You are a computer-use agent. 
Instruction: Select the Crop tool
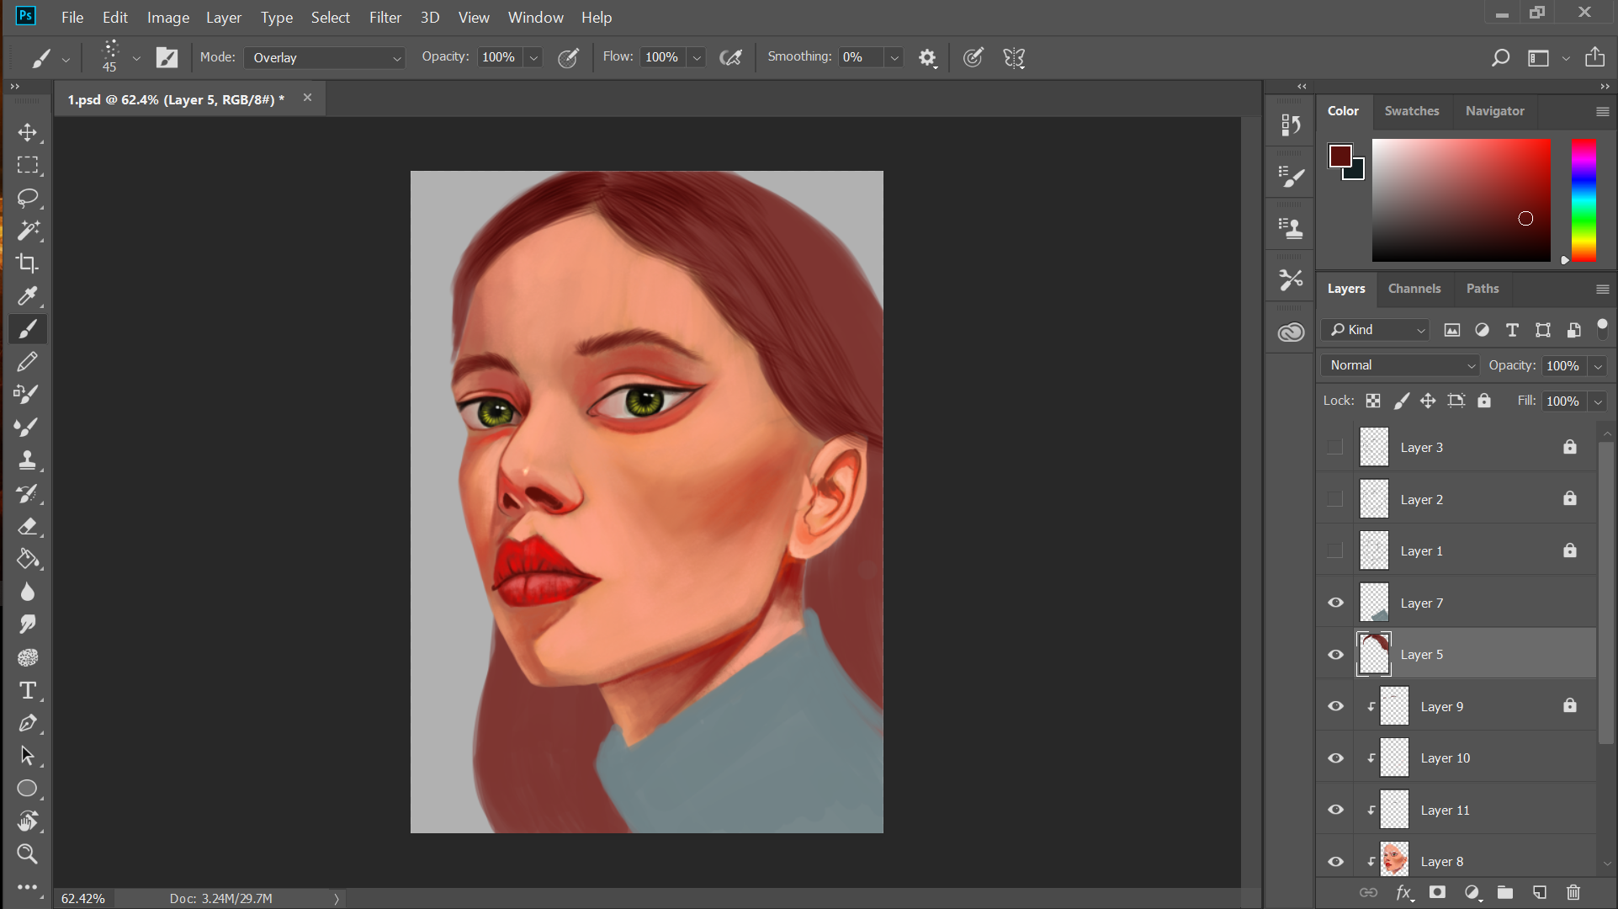coord(28,263)
